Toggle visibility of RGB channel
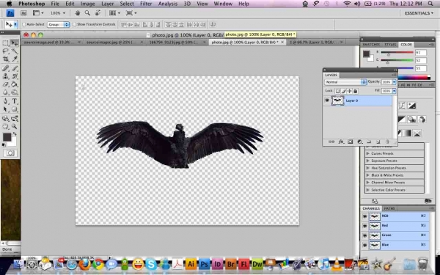The image size is (440, 275). (364, 216)
